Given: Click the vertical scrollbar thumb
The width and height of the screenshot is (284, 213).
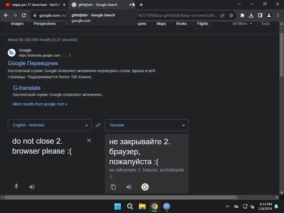Looking at the screenshot, I should click(282, 55).
